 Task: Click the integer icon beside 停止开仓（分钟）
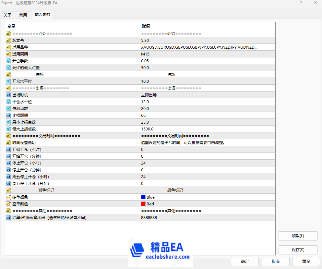(8, 170)
